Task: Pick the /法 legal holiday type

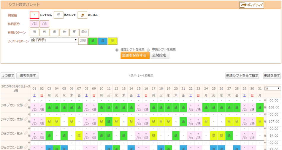Action: point(45,24)
